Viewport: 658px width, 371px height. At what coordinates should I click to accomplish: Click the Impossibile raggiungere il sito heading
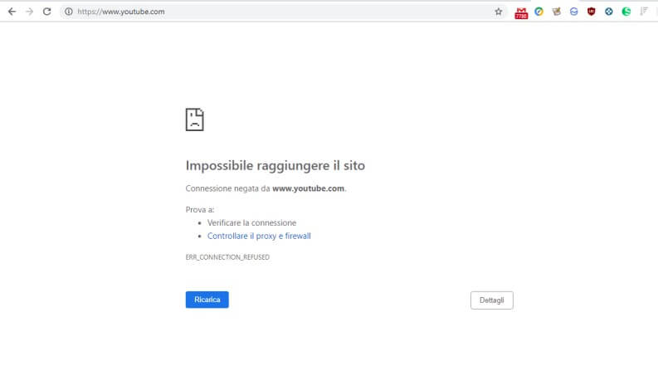coord(275,165)
